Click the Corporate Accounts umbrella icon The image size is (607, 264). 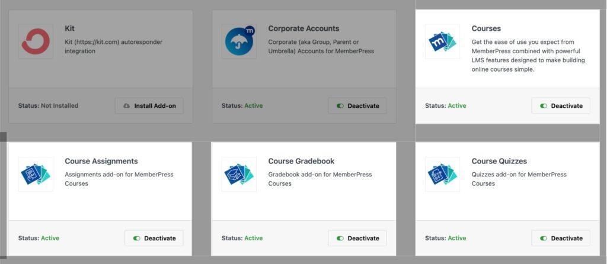coord(239,41)
